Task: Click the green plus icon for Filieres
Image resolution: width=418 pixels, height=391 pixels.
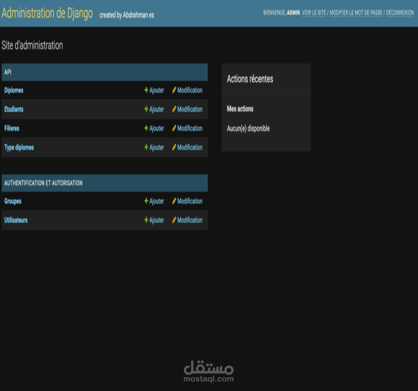Action: 146,128
